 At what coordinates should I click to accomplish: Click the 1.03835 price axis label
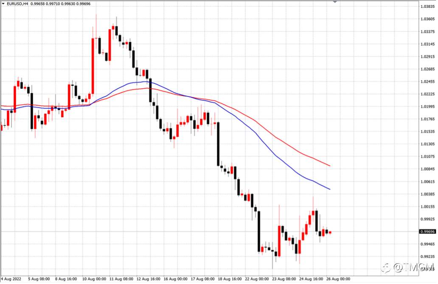428,6
